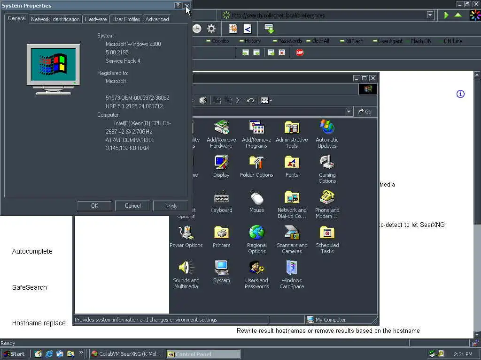Click OK in System Properties
Image resolution: width=481 pixels, height=360 pixels.
point(94,206)
